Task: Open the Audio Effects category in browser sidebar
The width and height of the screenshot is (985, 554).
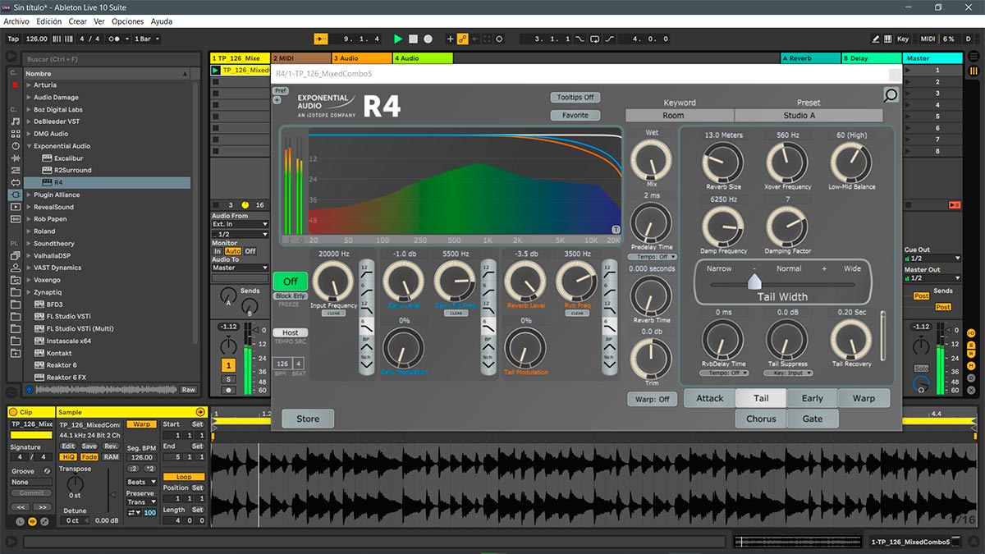Action: click(x=14, y=158)
